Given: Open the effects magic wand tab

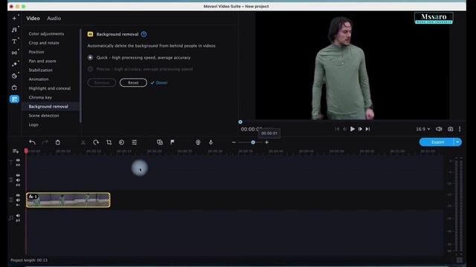Looking at the screenshot, I should click(14, 65).
